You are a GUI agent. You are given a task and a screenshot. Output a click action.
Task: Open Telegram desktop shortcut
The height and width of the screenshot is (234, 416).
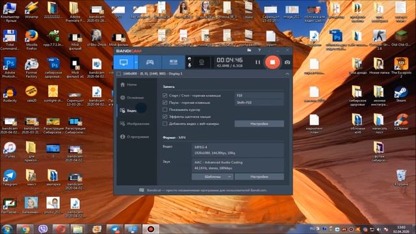point(10,178)
